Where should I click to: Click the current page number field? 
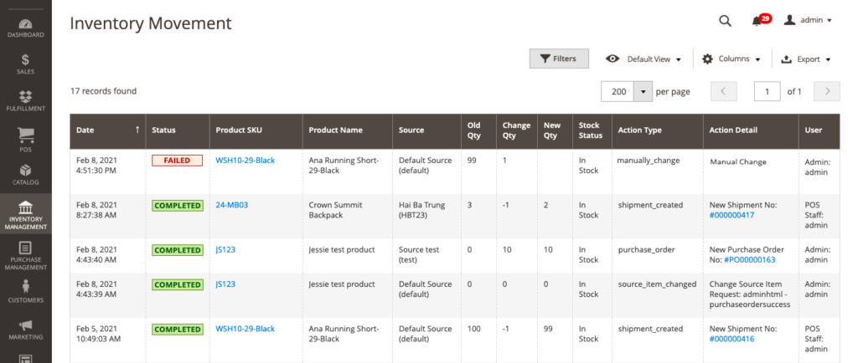point(767,91)
